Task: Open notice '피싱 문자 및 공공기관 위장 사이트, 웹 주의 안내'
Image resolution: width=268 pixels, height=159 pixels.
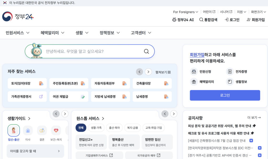Action: (x=222, y=126)
